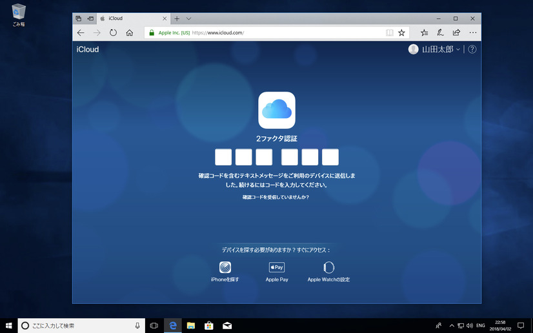This screenshot has width=533, height=333.
Task: Open Apple Watchの設定 shortcut
Action: click(328, 272)
